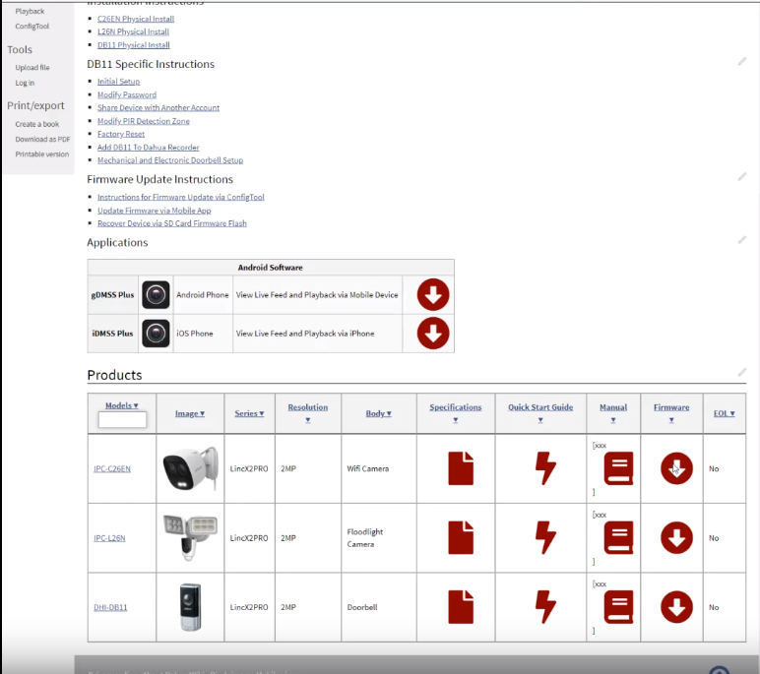Open specifications document for IPC-C26EN

[461, 468]
